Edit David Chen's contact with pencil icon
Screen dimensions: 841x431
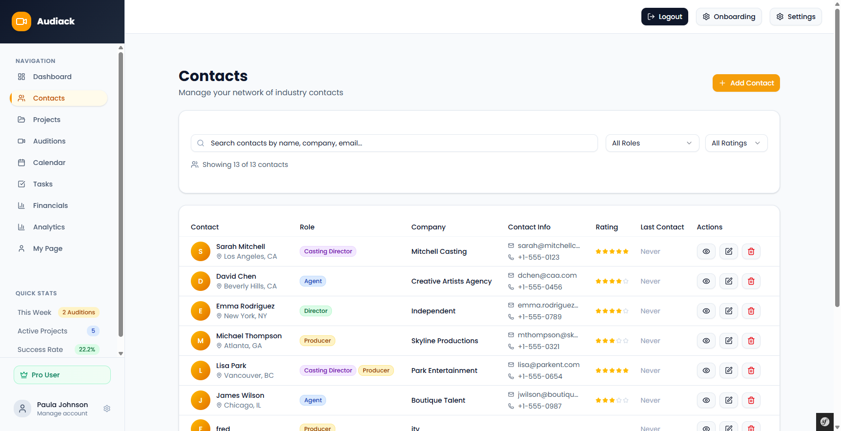point(728,281)
